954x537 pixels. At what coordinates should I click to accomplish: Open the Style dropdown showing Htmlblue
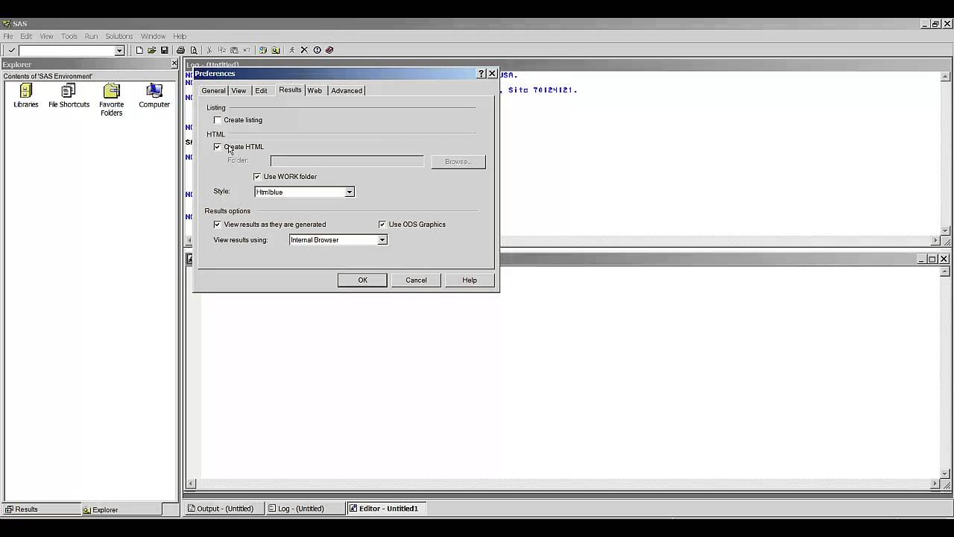tap(305, 192)
